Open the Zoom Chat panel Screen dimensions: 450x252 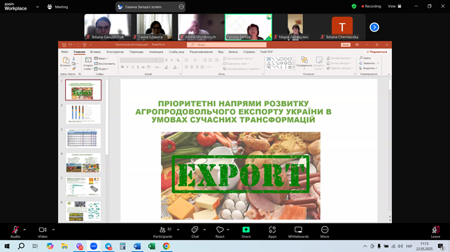(x=195, y=230)
